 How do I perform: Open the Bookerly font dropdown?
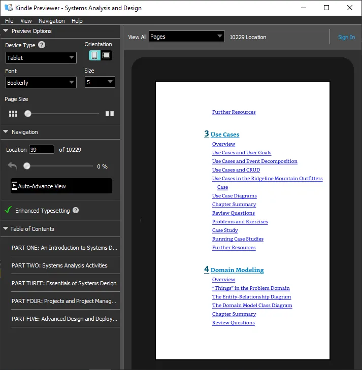point(41,83)
